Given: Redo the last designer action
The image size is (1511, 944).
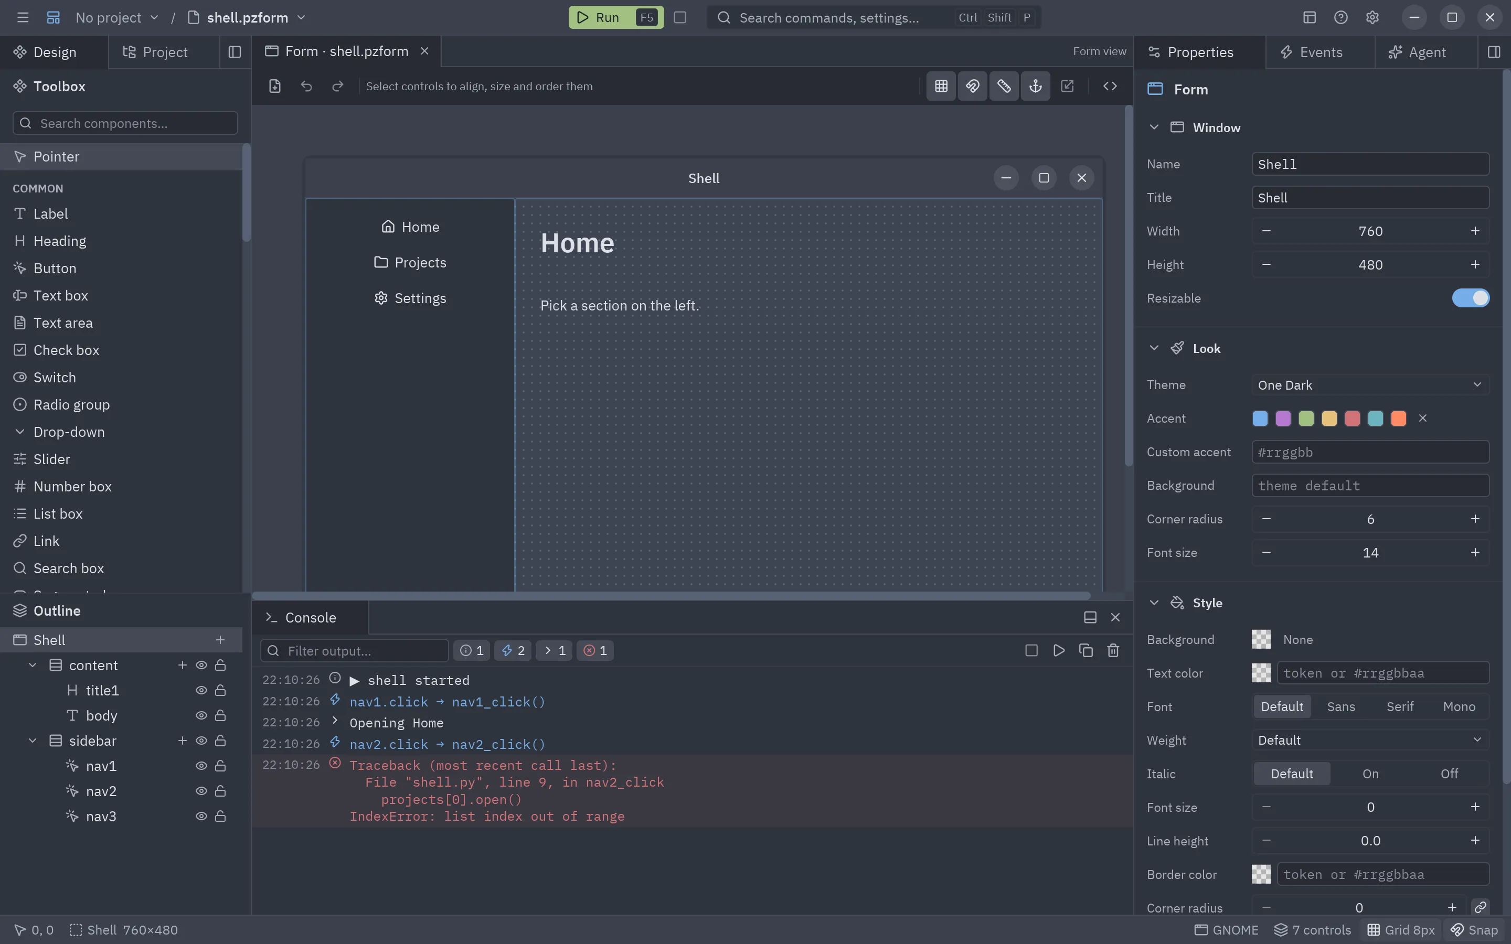Looking at the screenshot, I should tap(338, 86).
